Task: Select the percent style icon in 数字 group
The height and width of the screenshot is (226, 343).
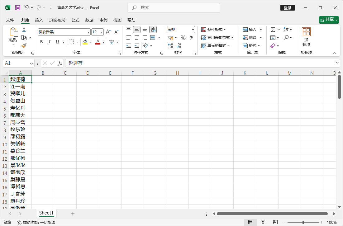Action: (x=183, y=37)
